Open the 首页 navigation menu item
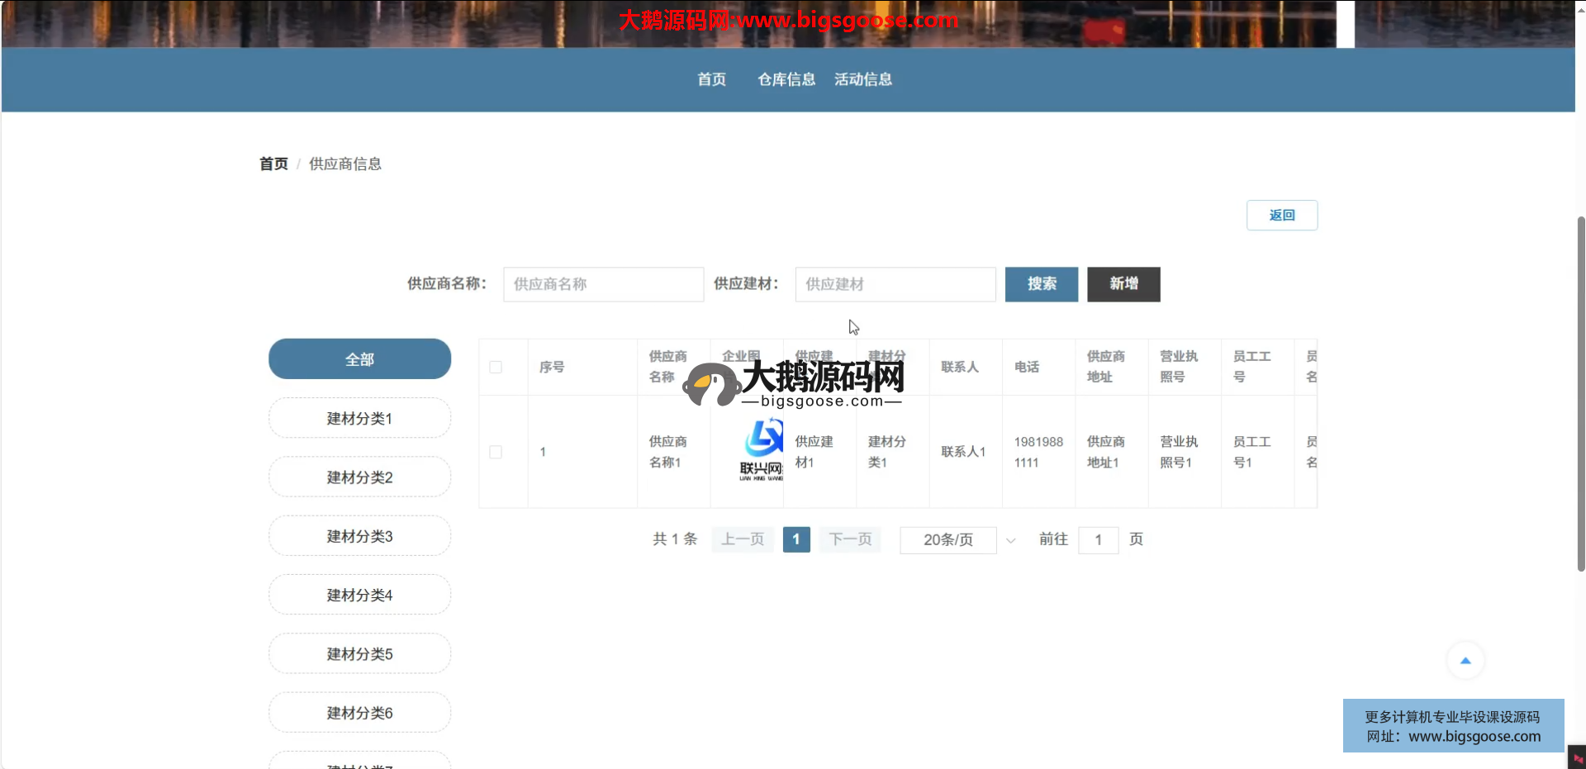1586x769 pixels. coord(711,79)
